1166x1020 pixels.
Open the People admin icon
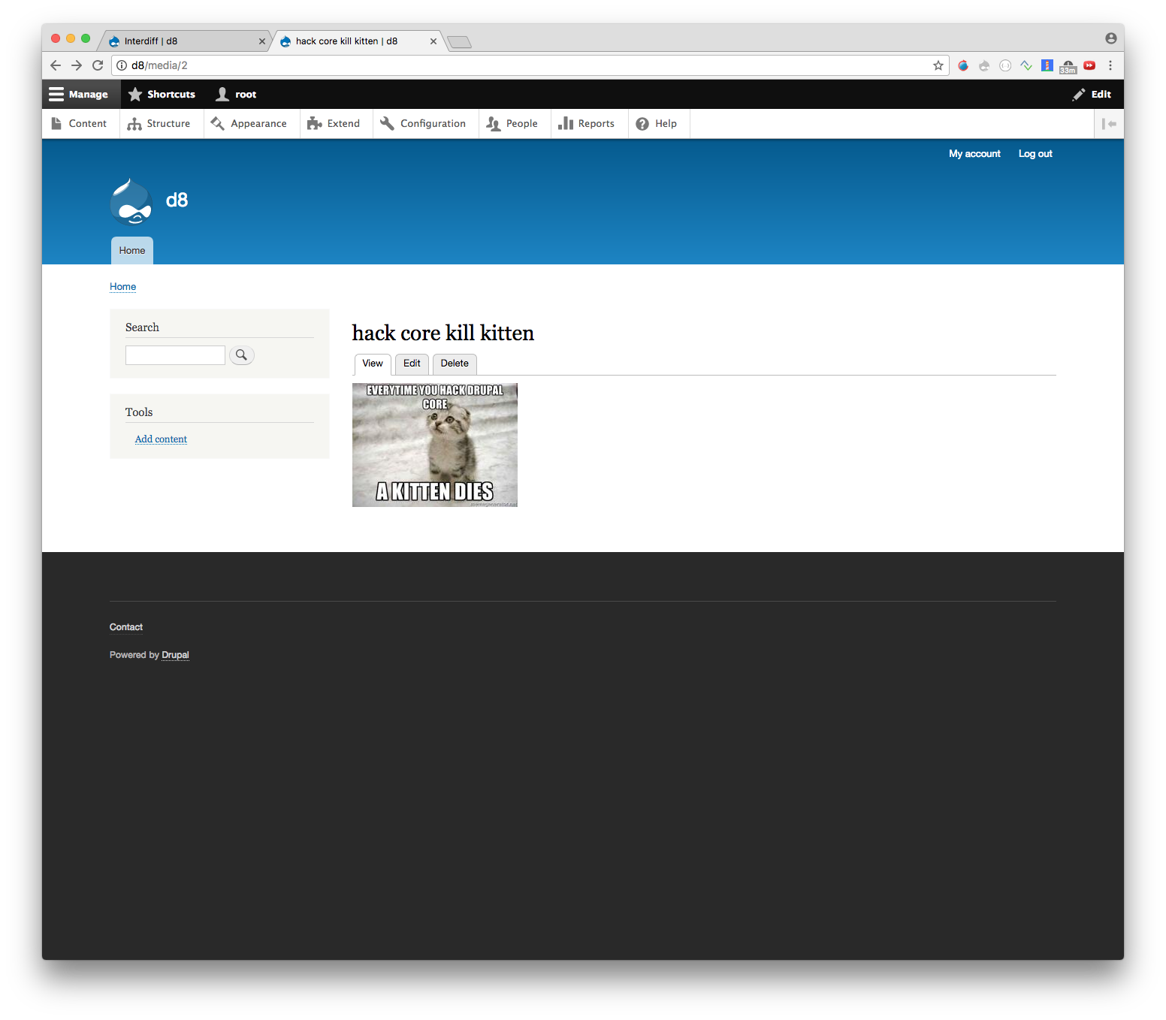[x=492, y=123]
